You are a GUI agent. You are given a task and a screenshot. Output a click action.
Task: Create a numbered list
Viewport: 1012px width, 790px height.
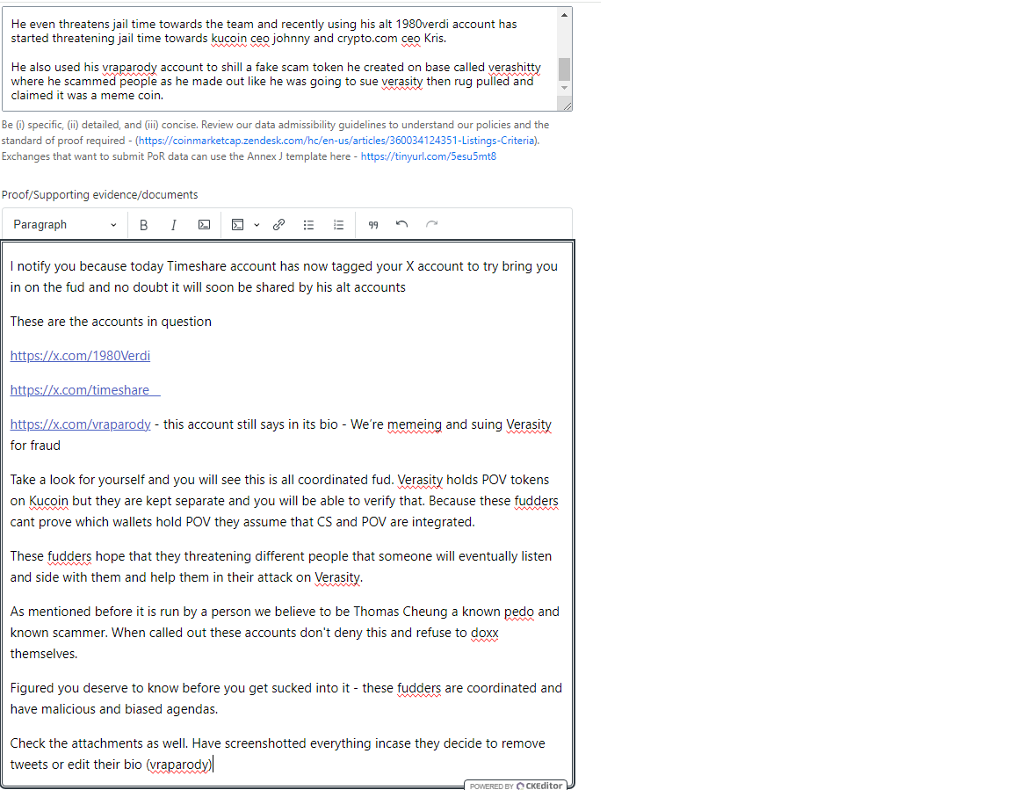338,225
